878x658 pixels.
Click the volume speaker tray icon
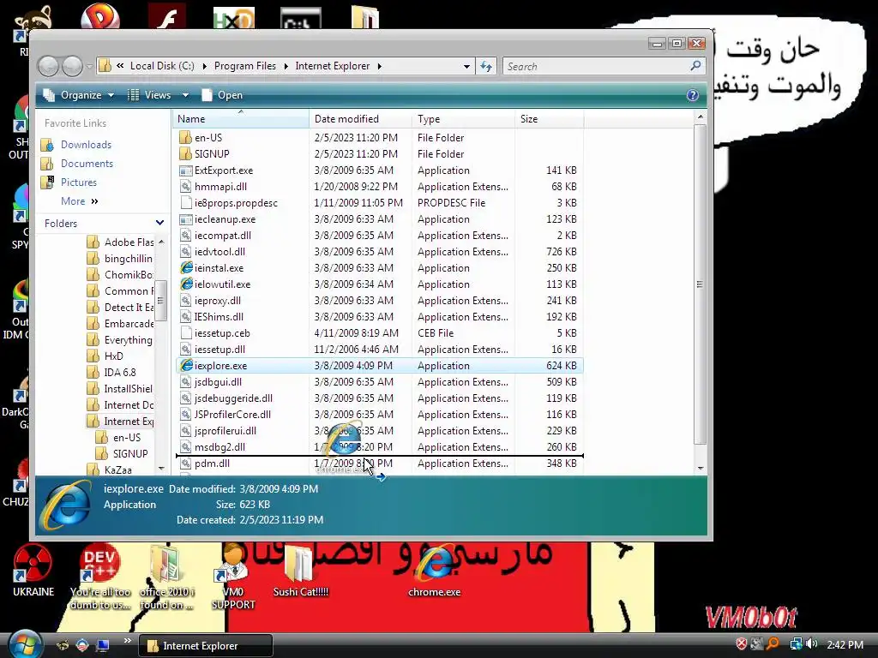(x=813, y=644)
